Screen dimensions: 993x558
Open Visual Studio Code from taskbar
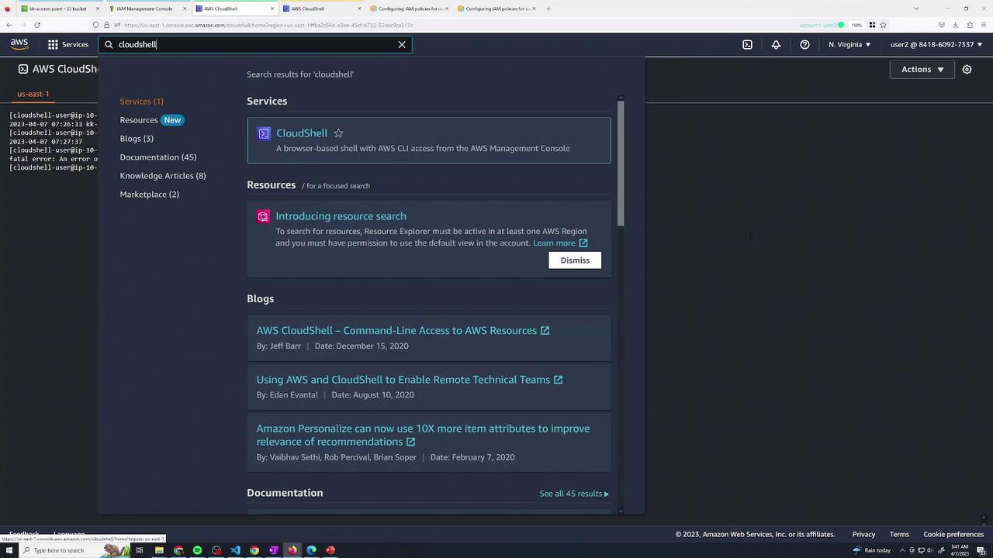[235, 550]
